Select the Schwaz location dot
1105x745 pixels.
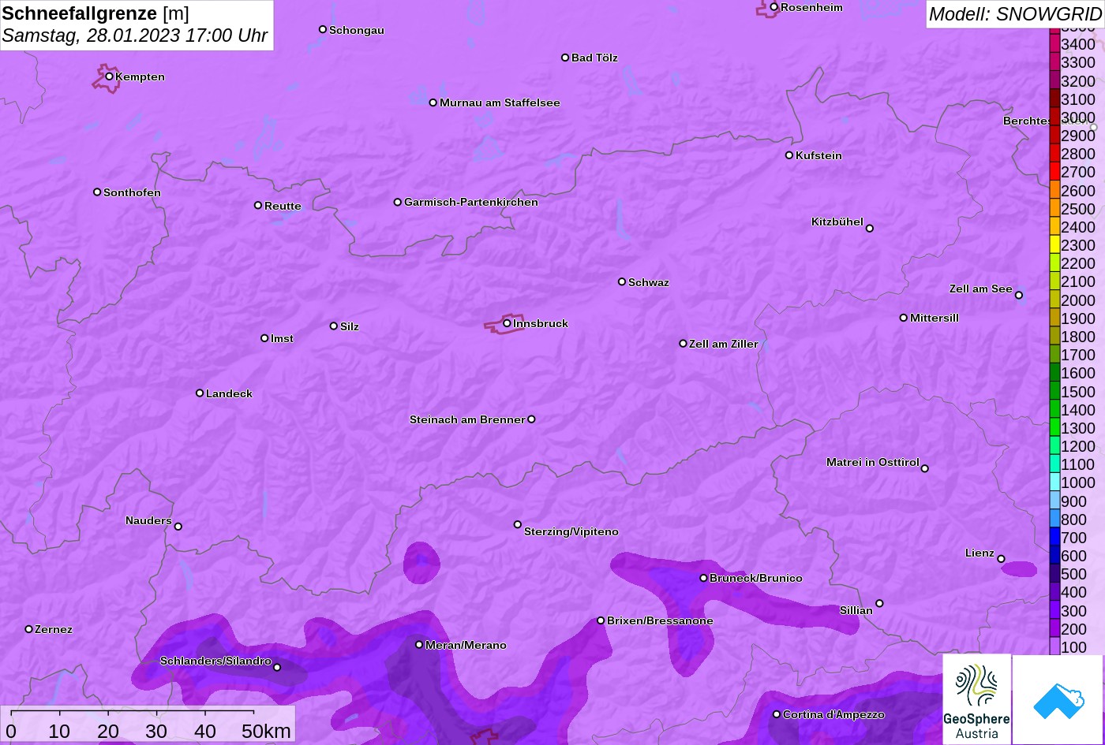(622, 281)
